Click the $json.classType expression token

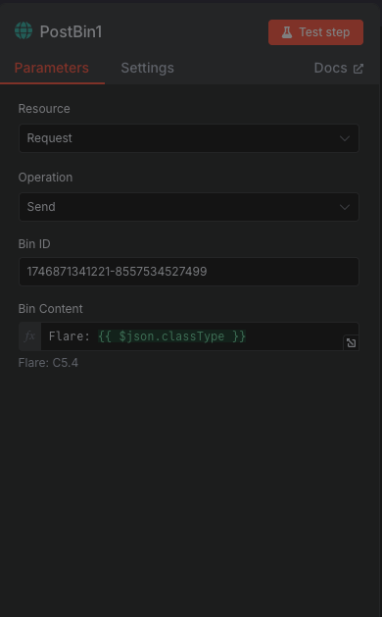171,336
